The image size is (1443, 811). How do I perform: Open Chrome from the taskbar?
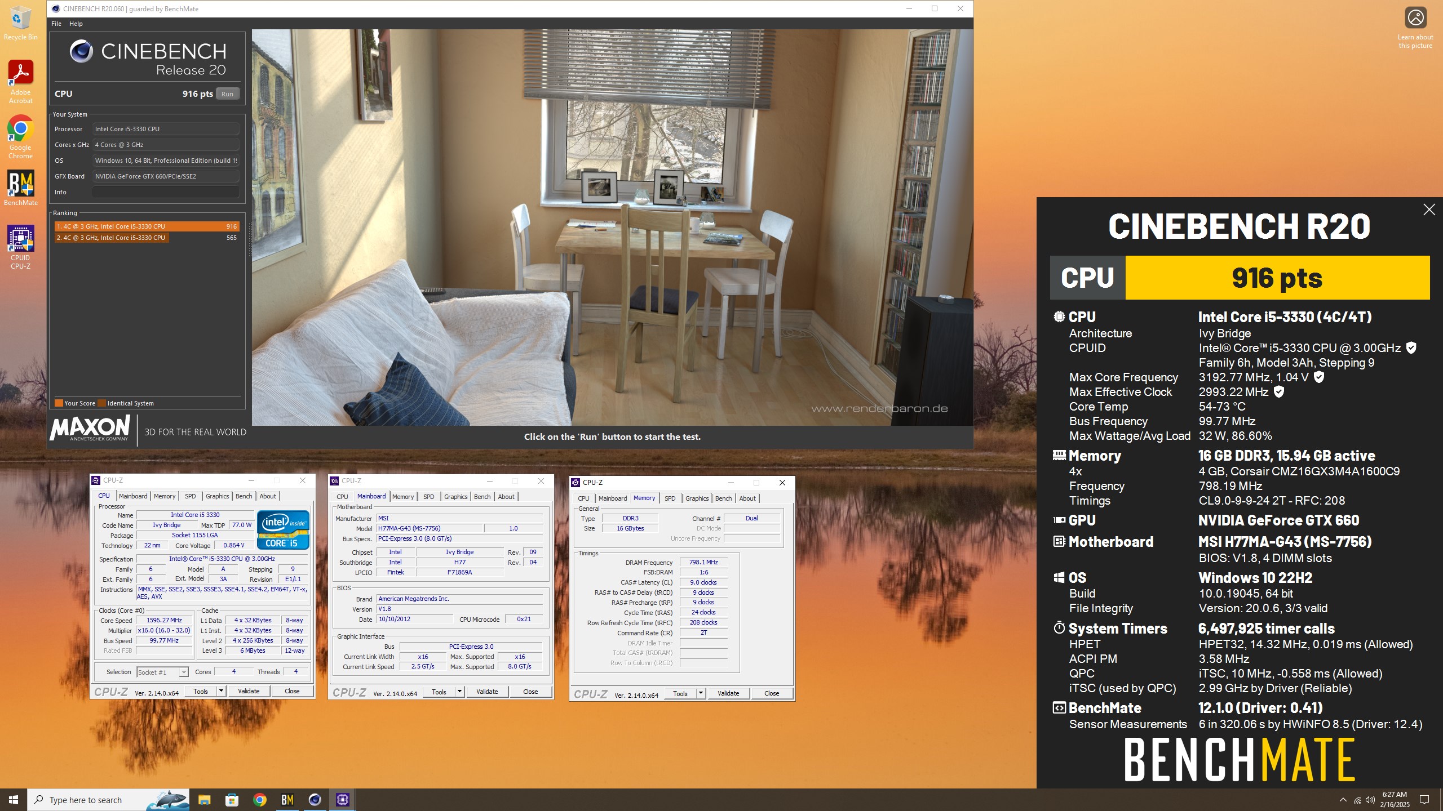(259, 800)
